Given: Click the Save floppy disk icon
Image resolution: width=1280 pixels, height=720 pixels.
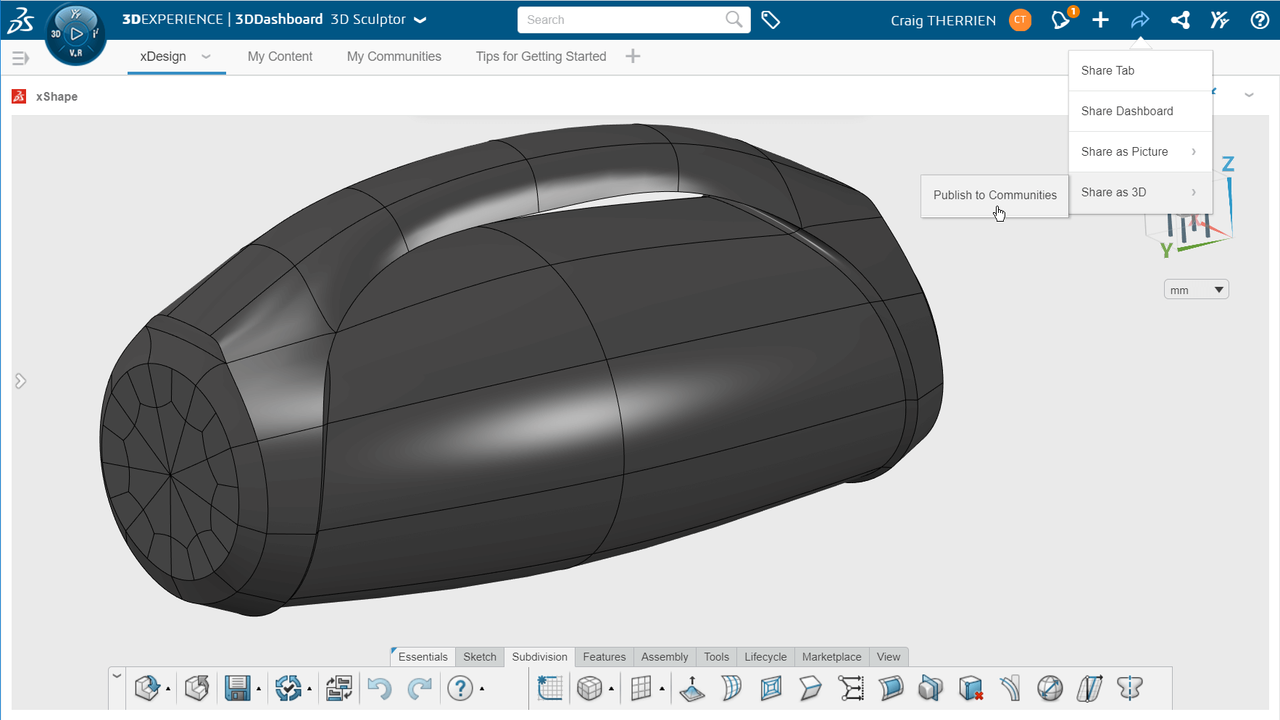Looking at the screenshot, I should coord(237,688).
